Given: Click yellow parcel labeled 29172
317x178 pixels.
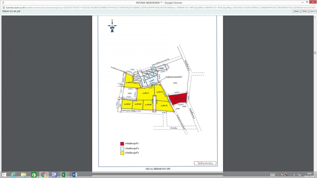Looking at the screenshot, I should (160, 92).
